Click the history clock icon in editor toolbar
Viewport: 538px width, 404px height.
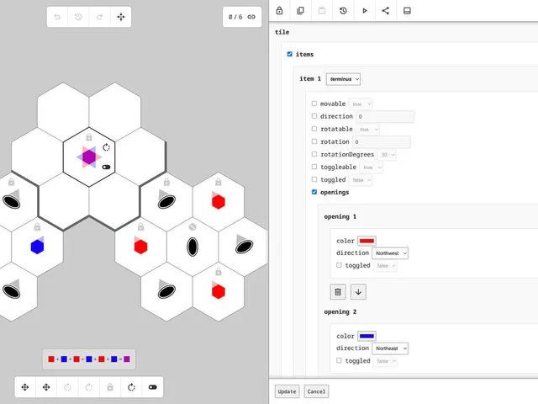coord(343,11)
